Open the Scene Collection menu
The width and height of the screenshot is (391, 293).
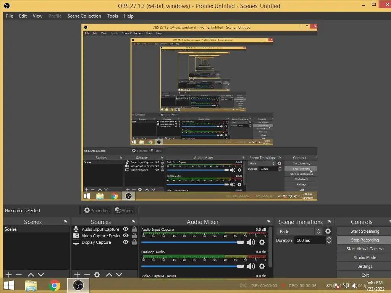point(84,16)
